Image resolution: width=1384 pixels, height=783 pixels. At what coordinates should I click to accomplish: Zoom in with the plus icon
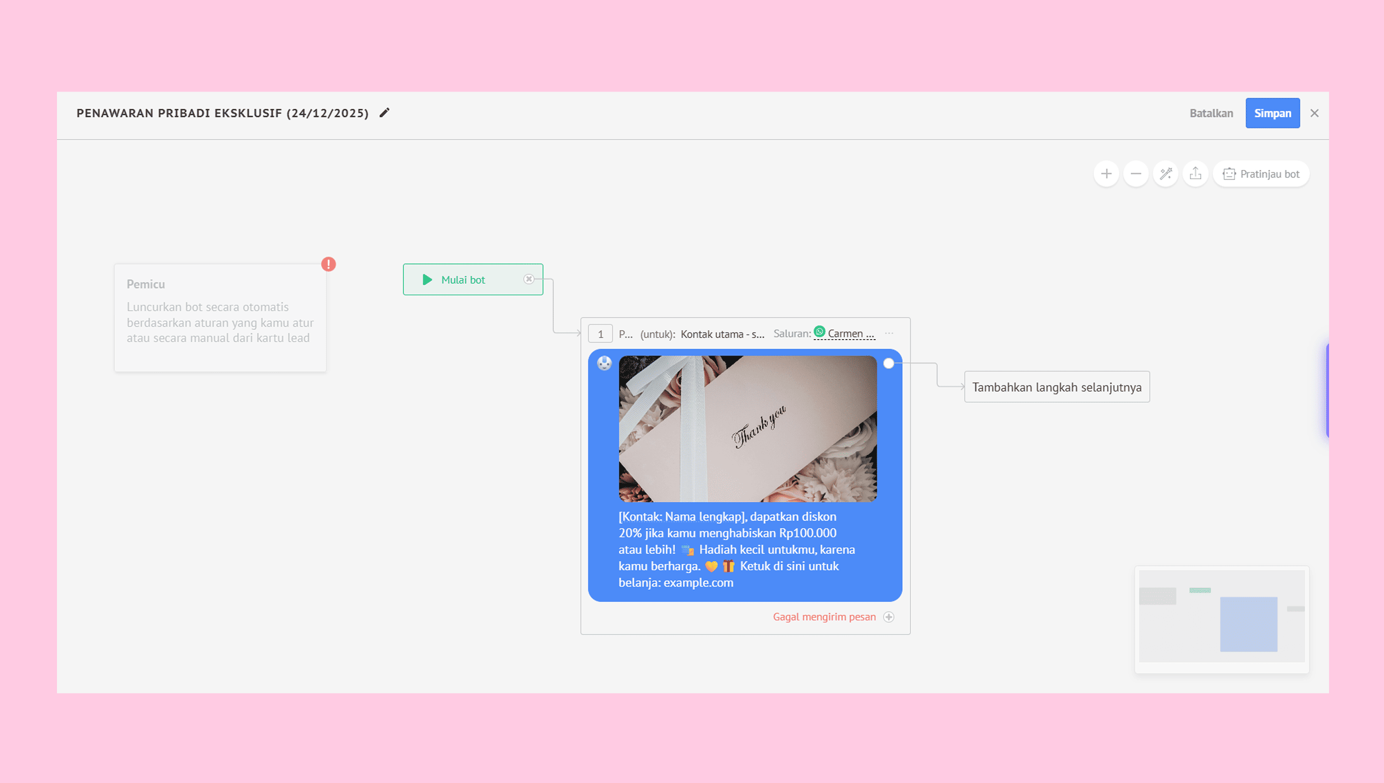pos(1106,174)
